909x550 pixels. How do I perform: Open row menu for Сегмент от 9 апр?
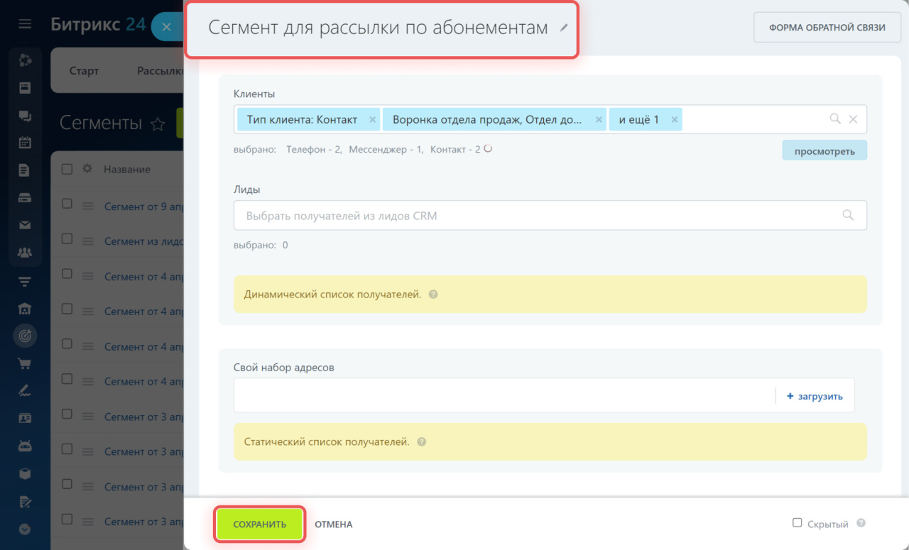coord(88,207)
